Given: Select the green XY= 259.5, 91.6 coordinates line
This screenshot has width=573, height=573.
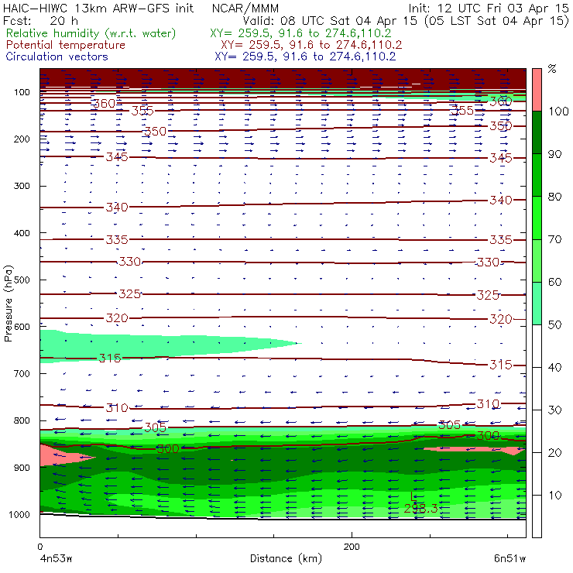Looking at the screenshot, I should (300, 33).
